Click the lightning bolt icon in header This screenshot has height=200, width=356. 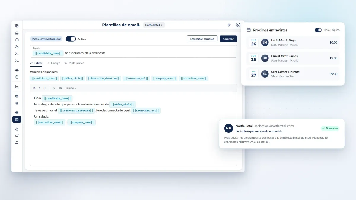[x=229, y=25]
